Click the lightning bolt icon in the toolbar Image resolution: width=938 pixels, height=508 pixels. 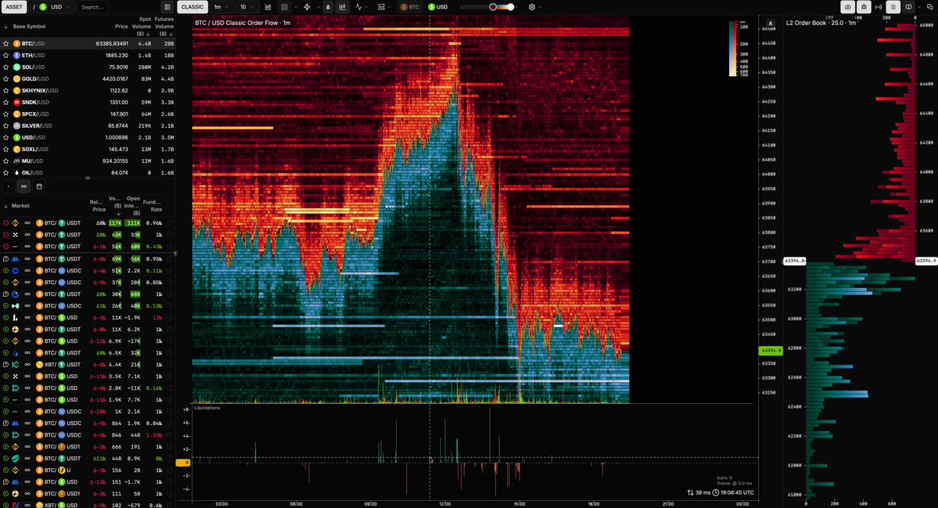307,7
